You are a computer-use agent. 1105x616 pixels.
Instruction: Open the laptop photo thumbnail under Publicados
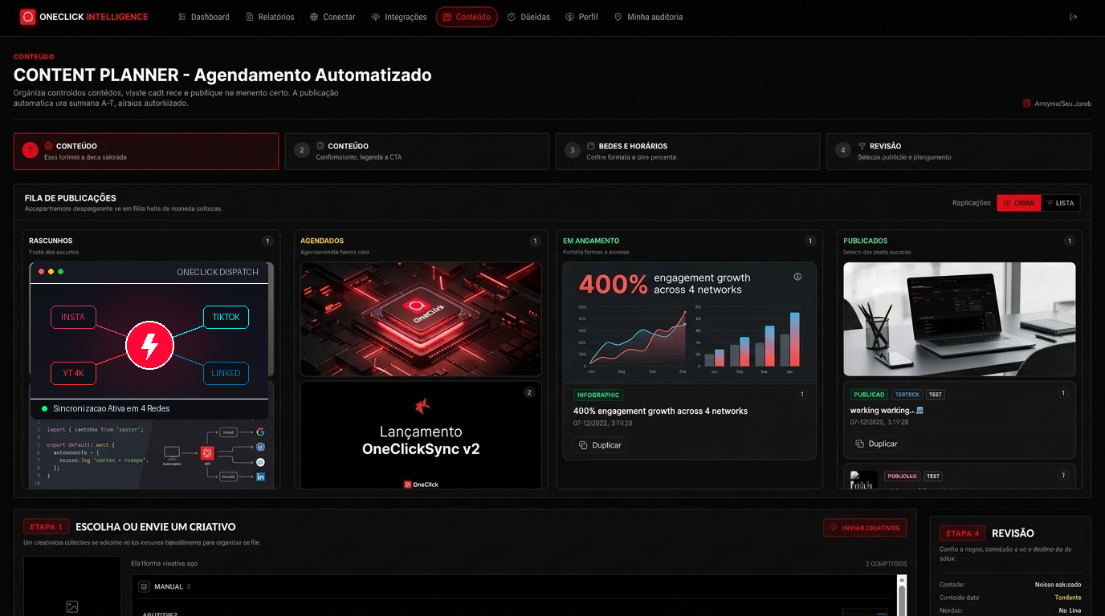pos(959,319)
